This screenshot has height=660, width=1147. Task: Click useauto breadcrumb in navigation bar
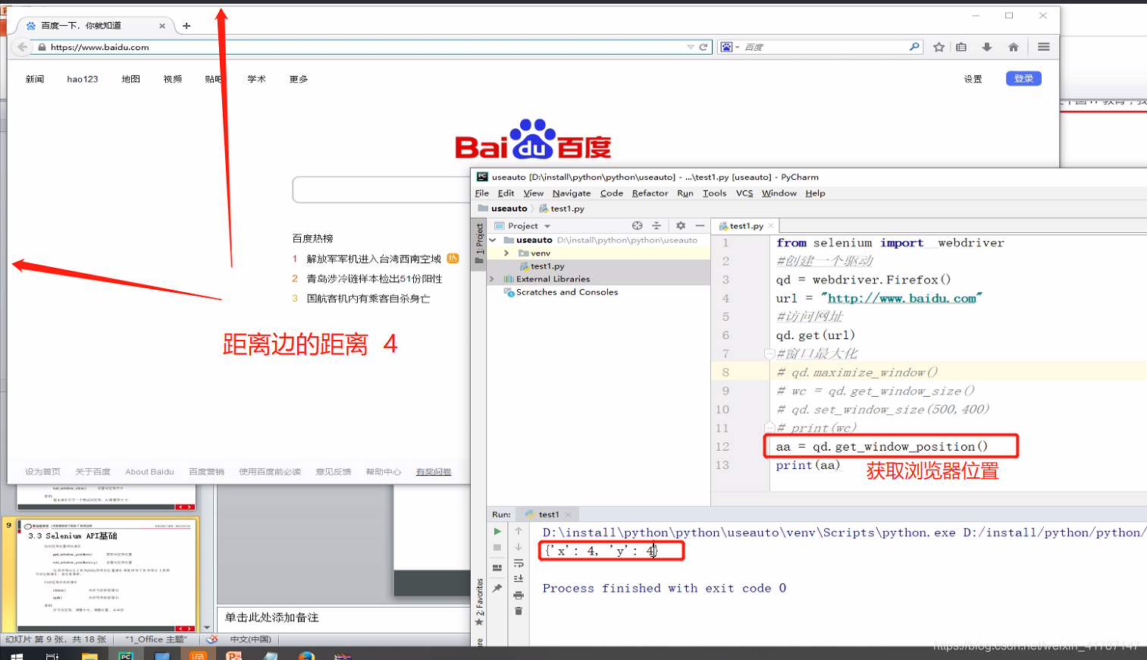[x=509, y=209]
